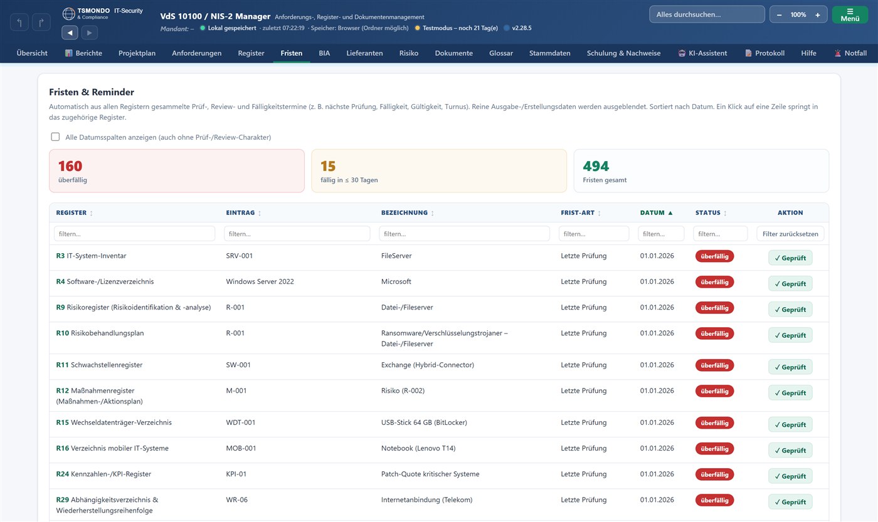Open Protokoll tab with document icon
The image size is (878, 522).
[764, 53]
